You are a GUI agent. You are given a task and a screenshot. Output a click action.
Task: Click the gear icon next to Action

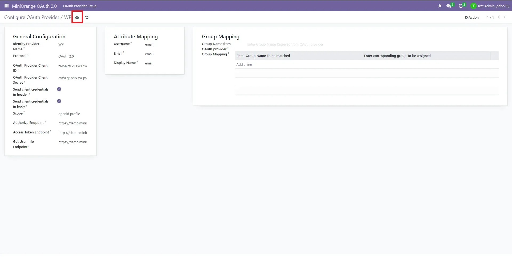click(466, 17)
